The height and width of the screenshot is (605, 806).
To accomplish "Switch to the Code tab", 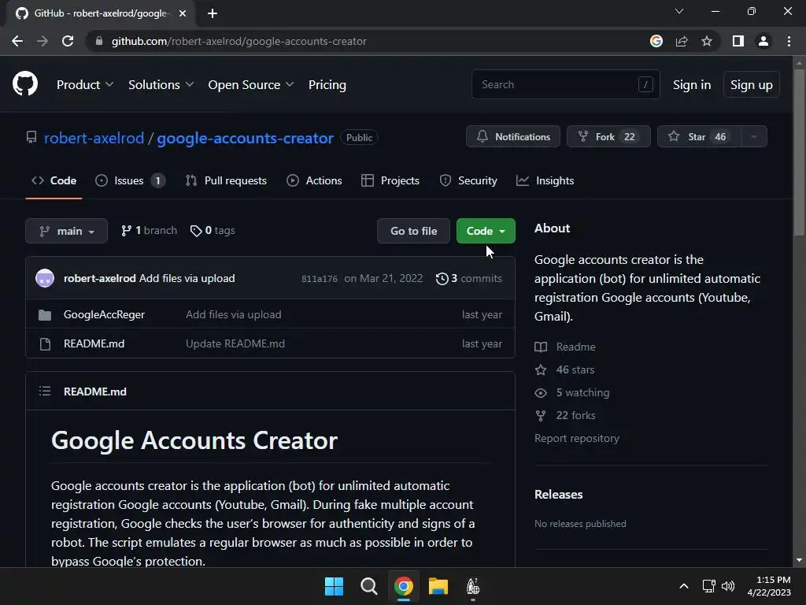I will pos(54,180).
